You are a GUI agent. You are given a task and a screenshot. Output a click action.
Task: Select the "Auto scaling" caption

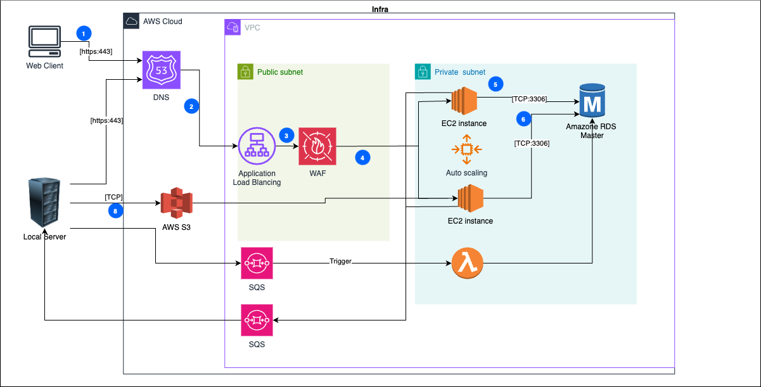coord(466,173)
